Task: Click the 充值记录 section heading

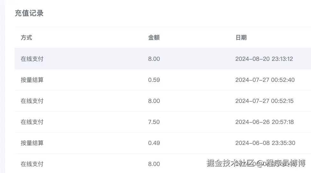Action: [29, 13]
